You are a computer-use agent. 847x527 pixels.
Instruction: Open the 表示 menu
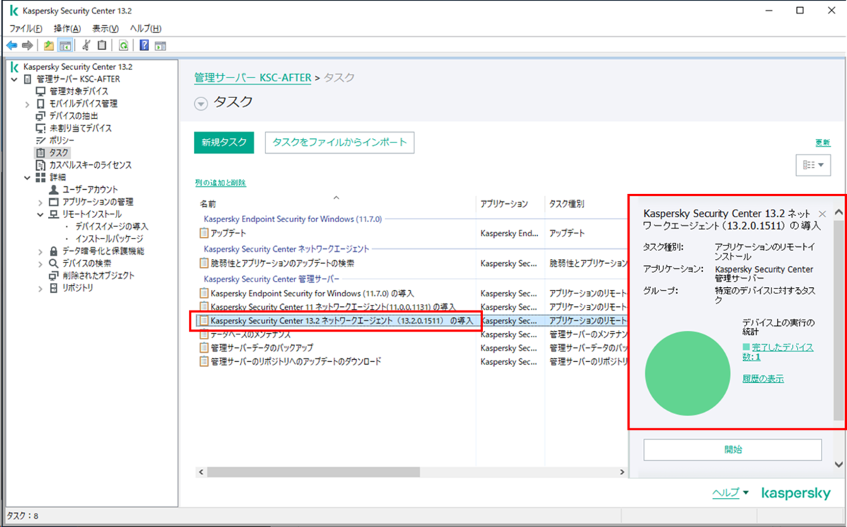click(105, 28)
